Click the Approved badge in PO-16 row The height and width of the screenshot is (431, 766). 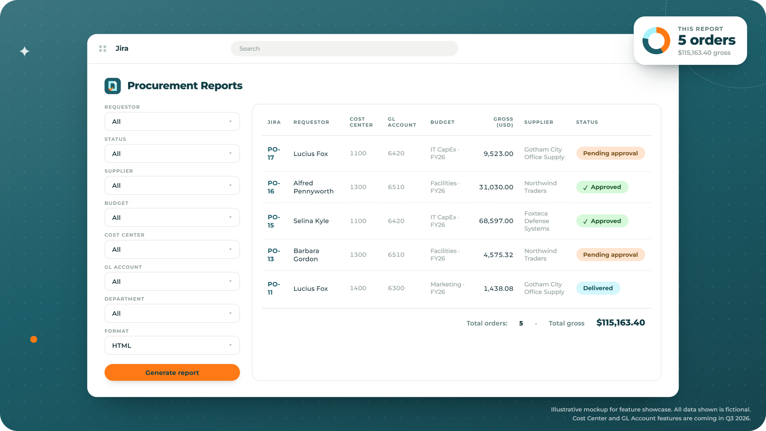602,187
